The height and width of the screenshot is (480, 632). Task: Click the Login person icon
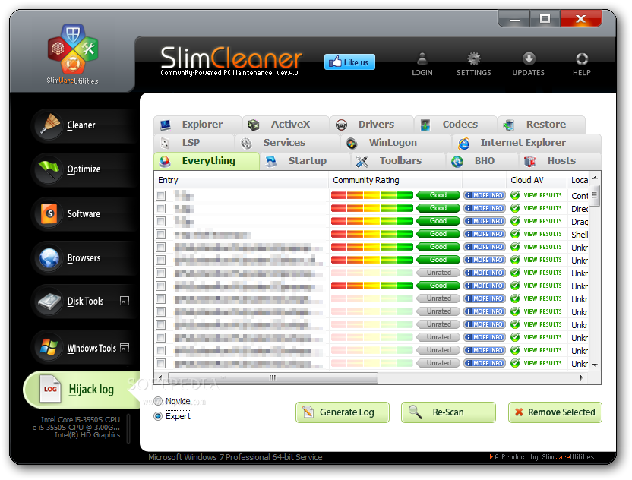point(422,58)
